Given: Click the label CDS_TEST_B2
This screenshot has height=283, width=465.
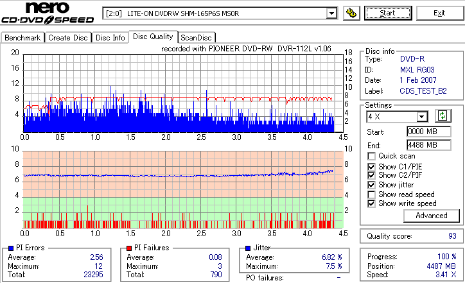Looking at the screenshot, I should tap(423, 91).
